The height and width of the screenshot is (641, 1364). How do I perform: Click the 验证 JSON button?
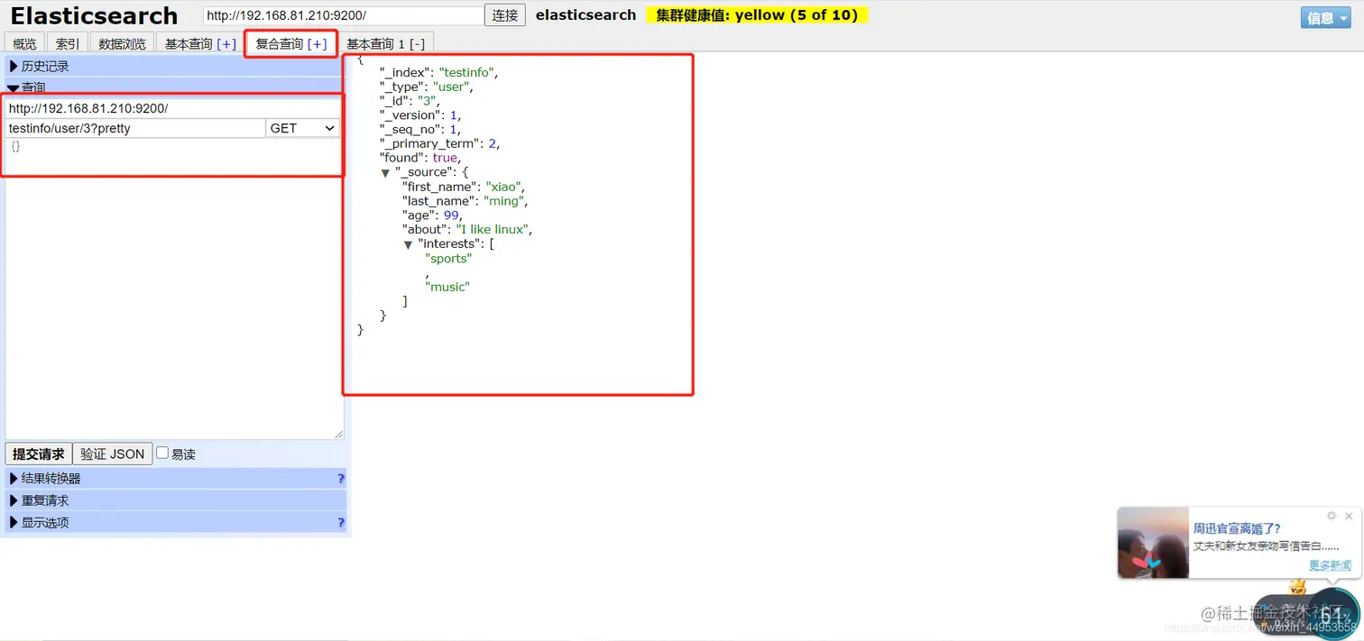click(112, 453)
